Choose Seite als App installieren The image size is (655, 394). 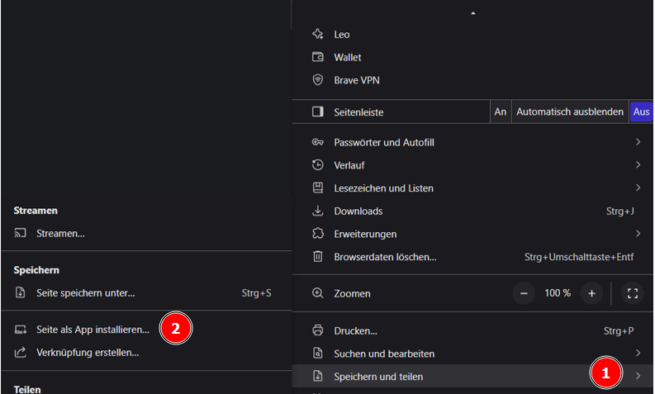point(93,330)
